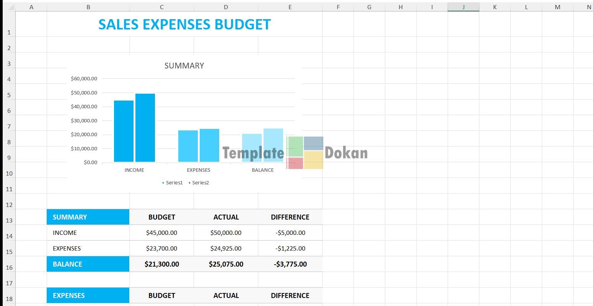The height and width of the screenshot is (306, 593).
Task: Click the INCOME category label on chart axis
Action: pyautogui.click(x=134, y=170)
